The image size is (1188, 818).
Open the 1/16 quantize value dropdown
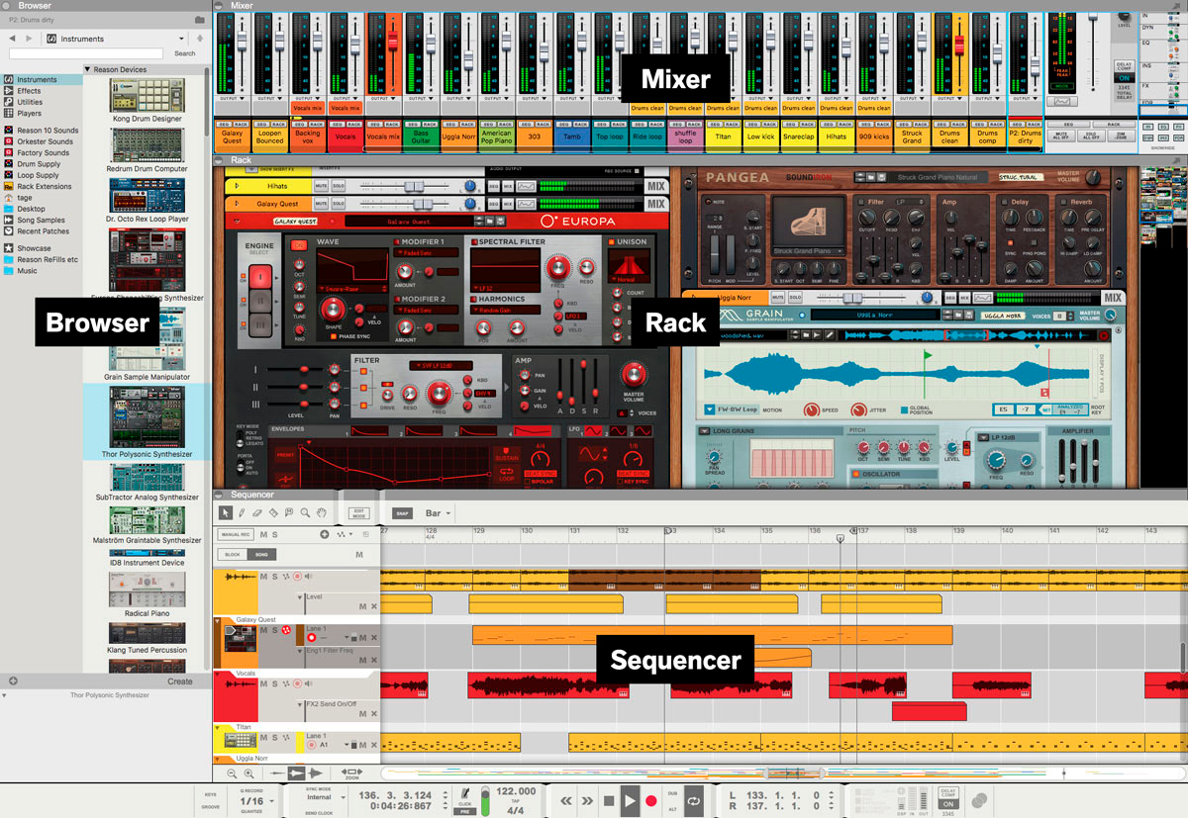pyautogui.click(x=251, y=800)
